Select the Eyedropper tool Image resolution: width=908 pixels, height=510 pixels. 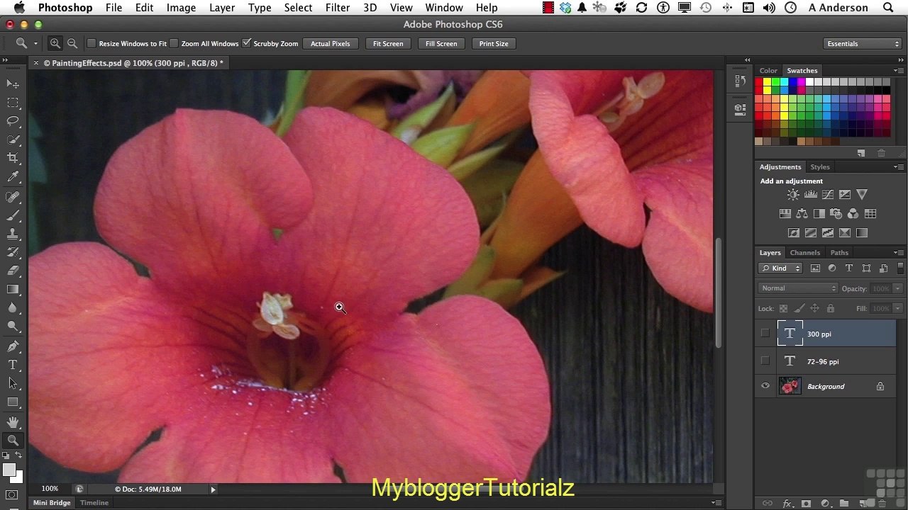(13, 177)
